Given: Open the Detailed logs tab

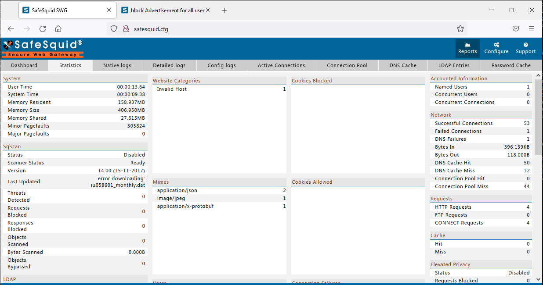Looking at the screenshot, I should click(169, 65).
